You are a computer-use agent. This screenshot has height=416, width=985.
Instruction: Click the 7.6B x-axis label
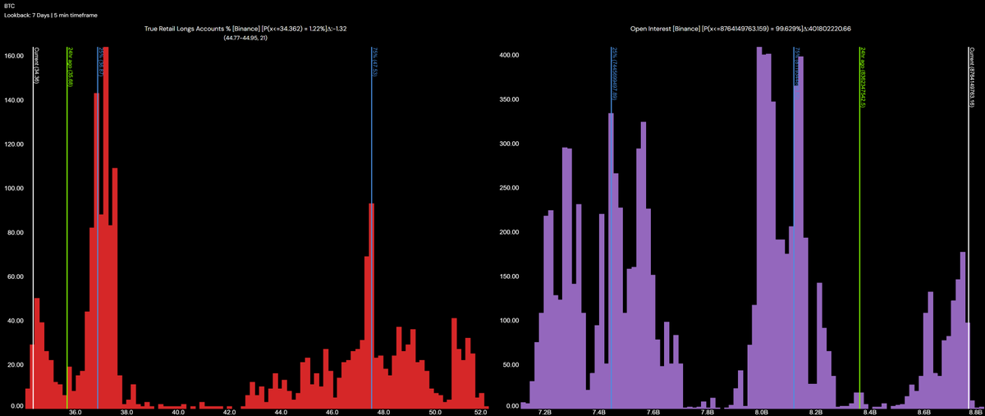point(653,413)
